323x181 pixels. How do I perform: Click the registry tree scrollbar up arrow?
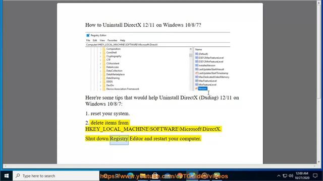click(191, 49)
